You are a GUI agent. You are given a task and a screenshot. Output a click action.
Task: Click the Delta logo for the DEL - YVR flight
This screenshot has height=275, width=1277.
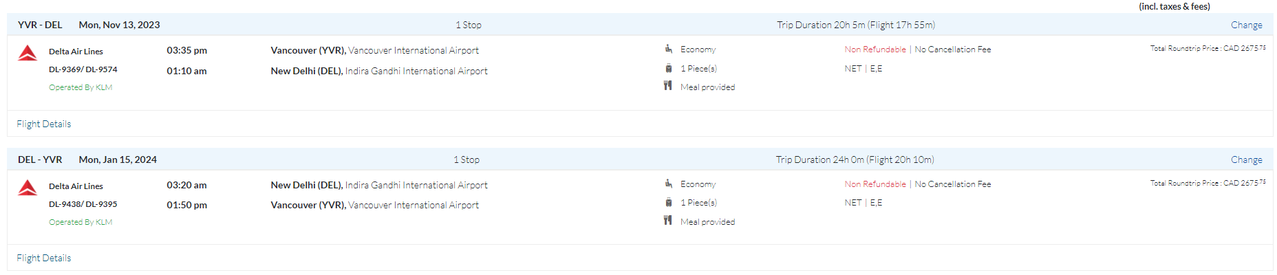[x=28, y=188]
